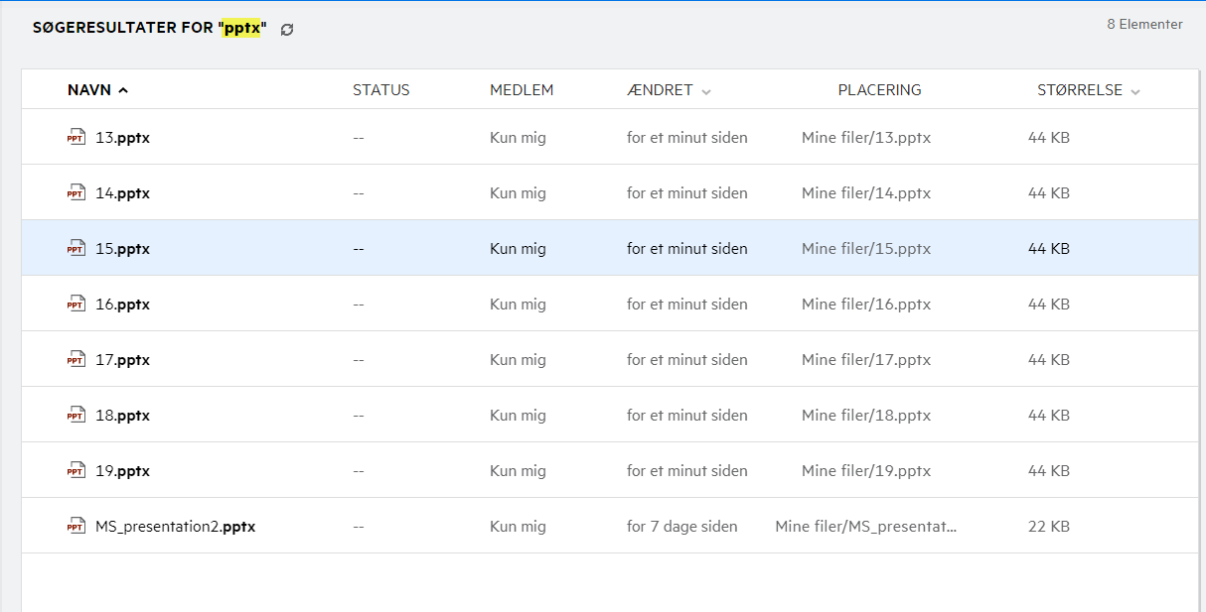The image size is (1206, 612).
Task: Click the STATUS column header
Action: pos(380,90)
